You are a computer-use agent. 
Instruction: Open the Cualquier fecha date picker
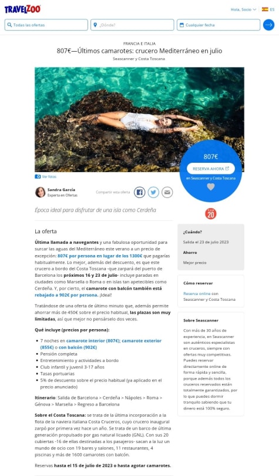point(219,25)
